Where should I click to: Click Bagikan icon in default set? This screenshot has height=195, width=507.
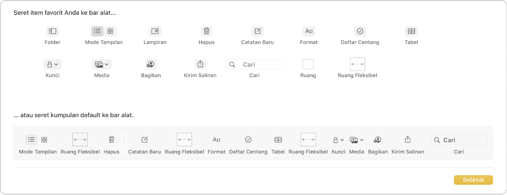point(377,140)
